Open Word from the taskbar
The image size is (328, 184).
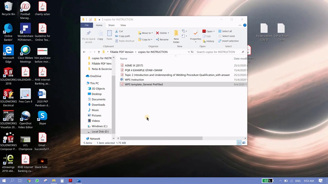pyautogui.click(x=79, y=181)
